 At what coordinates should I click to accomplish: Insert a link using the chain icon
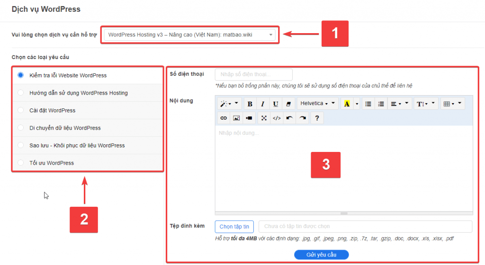click(224, 118)
